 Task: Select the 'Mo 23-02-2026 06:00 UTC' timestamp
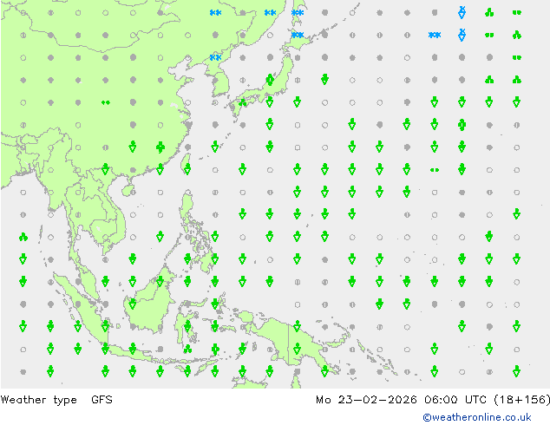click(401, 399)
